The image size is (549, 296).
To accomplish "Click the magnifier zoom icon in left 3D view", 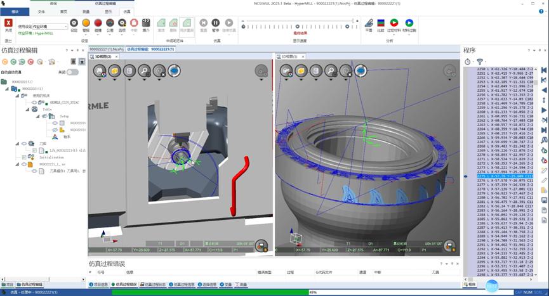I will click(144, 71).
